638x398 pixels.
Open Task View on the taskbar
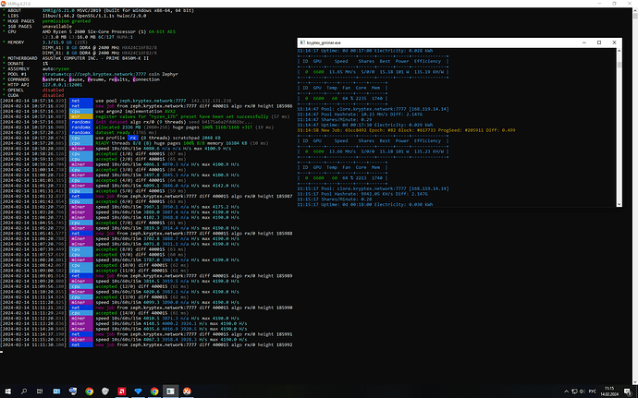40,392
